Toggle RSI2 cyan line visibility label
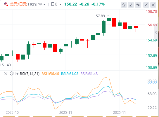Screen dimensions: 159x117 coord(70,74)
